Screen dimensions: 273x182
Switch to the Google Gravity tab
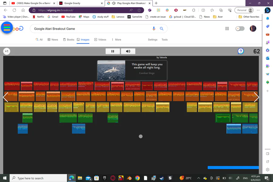tap(81, 3)
